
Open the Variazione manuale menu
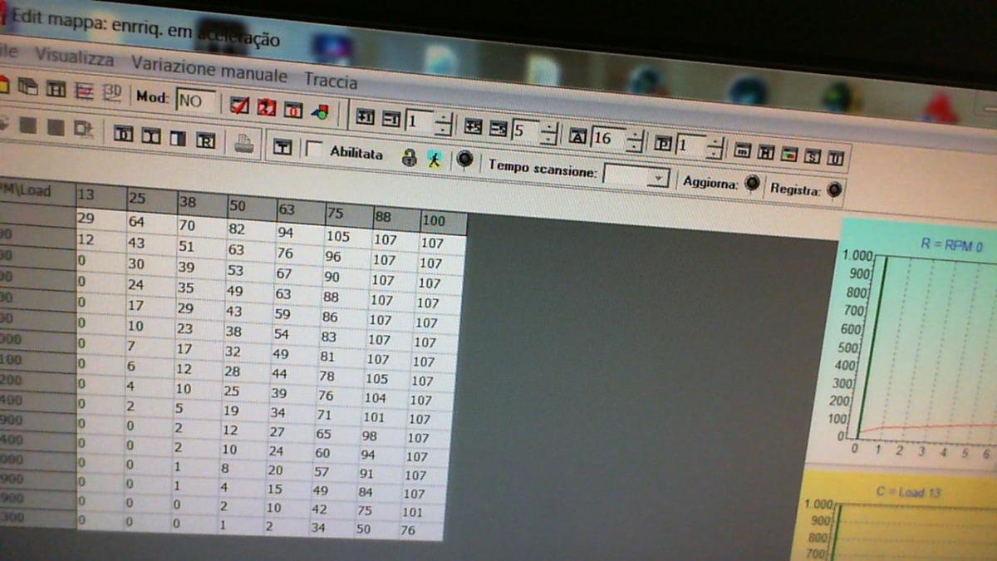[209, 69]
